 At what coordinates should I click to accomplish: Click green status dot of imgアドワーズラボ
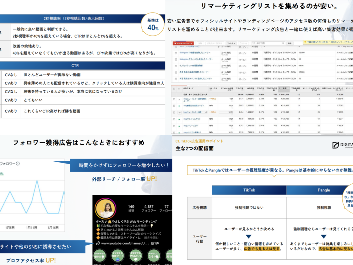[x=179, y=126]
